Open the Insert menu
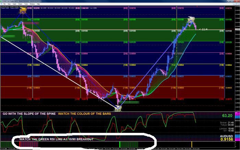240x150 pixels. 14,4
